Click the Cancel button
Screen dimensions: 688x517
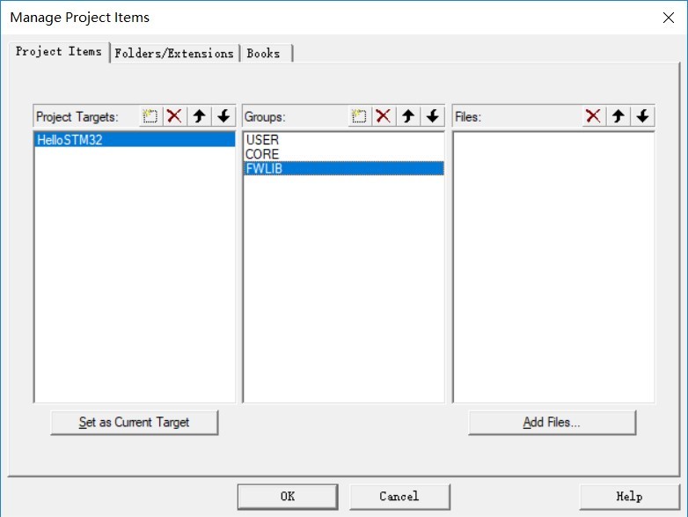click(399, 497)
